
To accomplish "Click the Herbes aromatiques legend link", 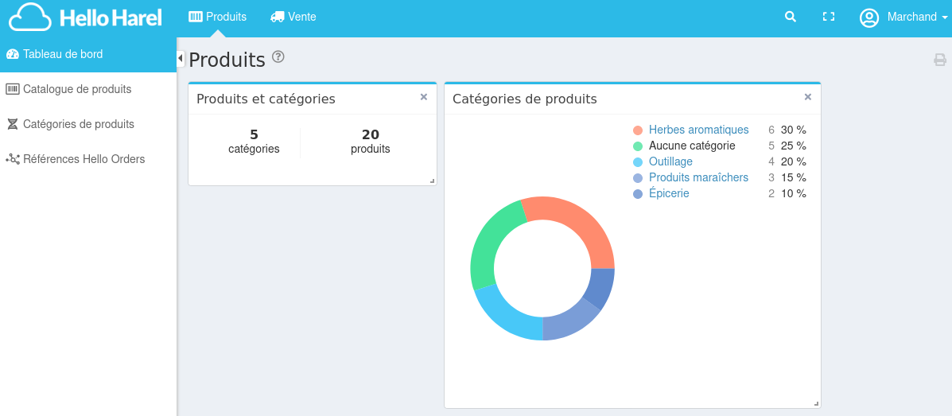I will 698,130.
